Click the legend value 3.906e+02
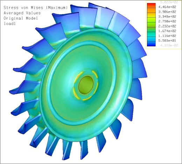 [x=167, y=12]
